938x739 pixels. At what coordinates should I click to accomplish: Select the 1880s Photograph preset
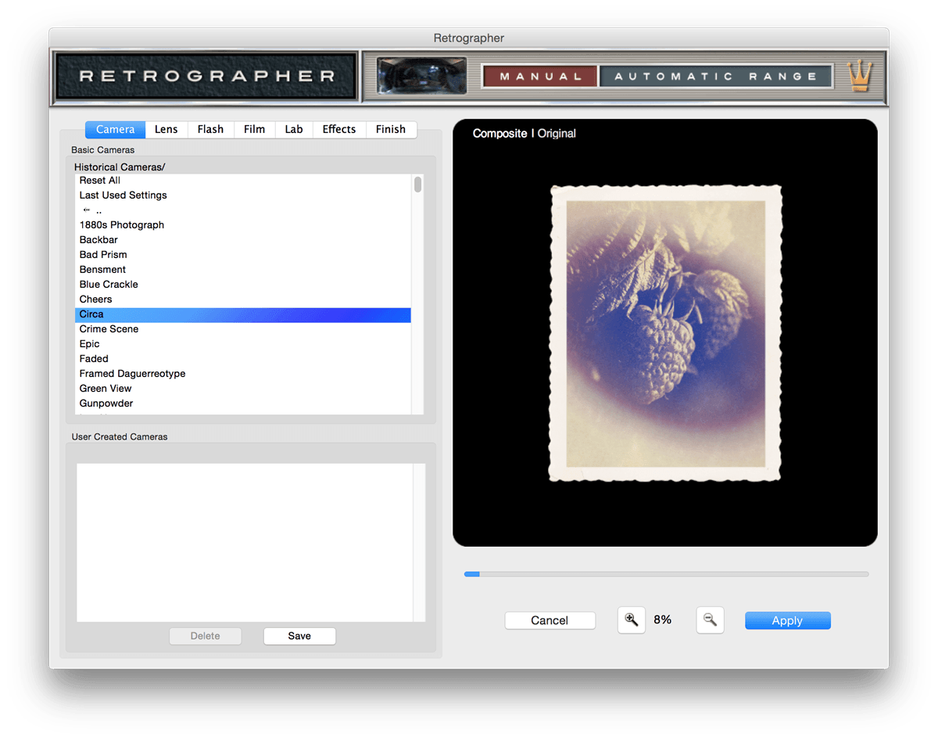click(243, 225)
